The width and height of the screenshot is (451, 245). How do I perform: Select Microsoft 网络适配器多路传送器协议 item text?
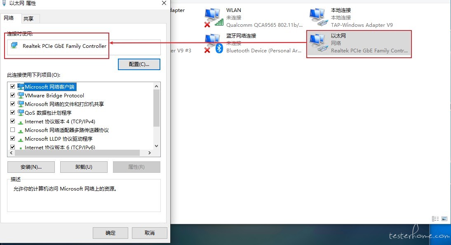(67, 130)
